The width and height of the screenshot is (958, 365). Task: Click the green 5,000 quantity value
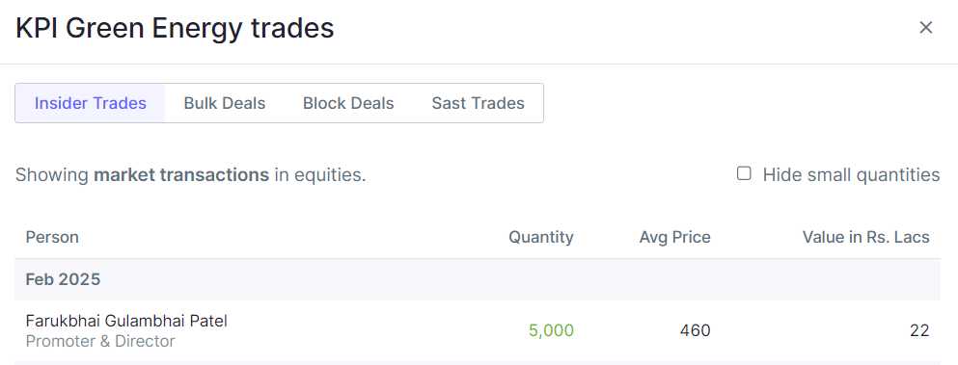pyautogui.click(x=551, y=331)
